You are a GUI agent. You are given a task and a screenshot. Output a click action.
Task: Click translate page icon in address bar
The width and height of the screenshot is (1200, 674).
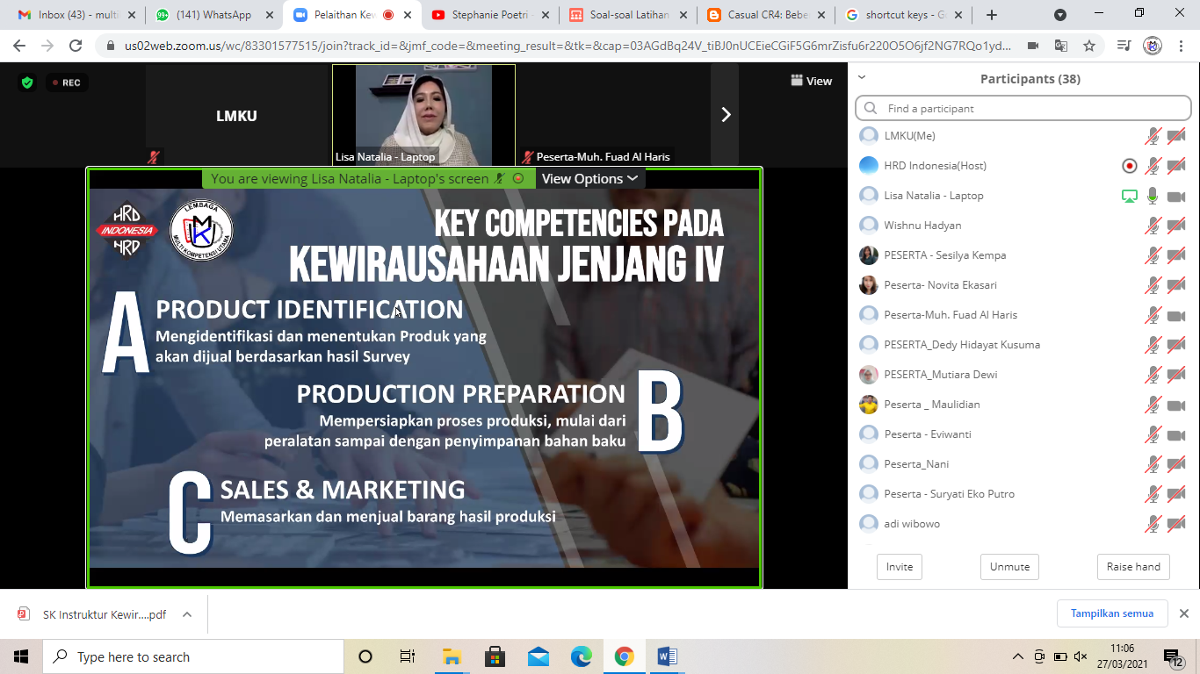(x=1061, y=46)
